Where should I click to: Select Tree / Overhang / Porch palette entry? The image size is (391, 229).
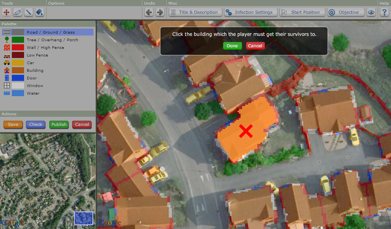[48, 40]
